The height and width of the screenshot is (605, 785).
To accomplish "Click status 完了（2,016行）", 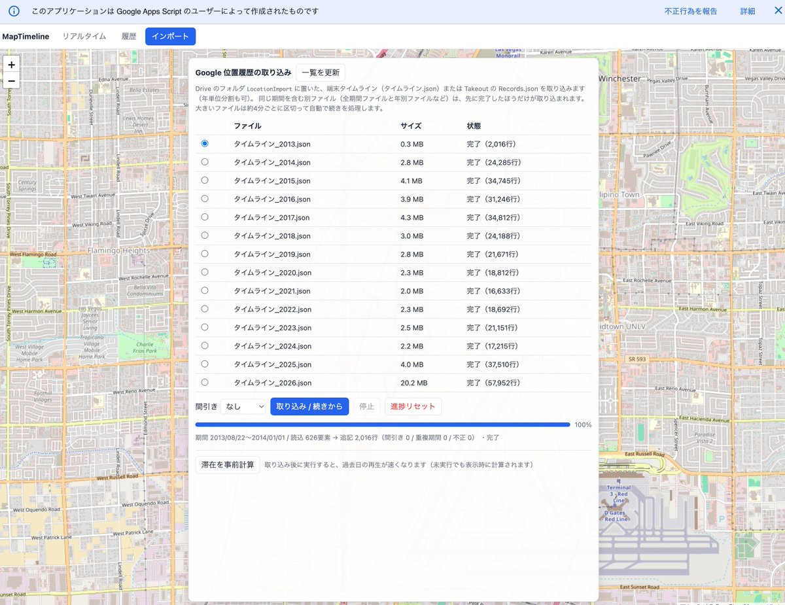I will (491, 144).
